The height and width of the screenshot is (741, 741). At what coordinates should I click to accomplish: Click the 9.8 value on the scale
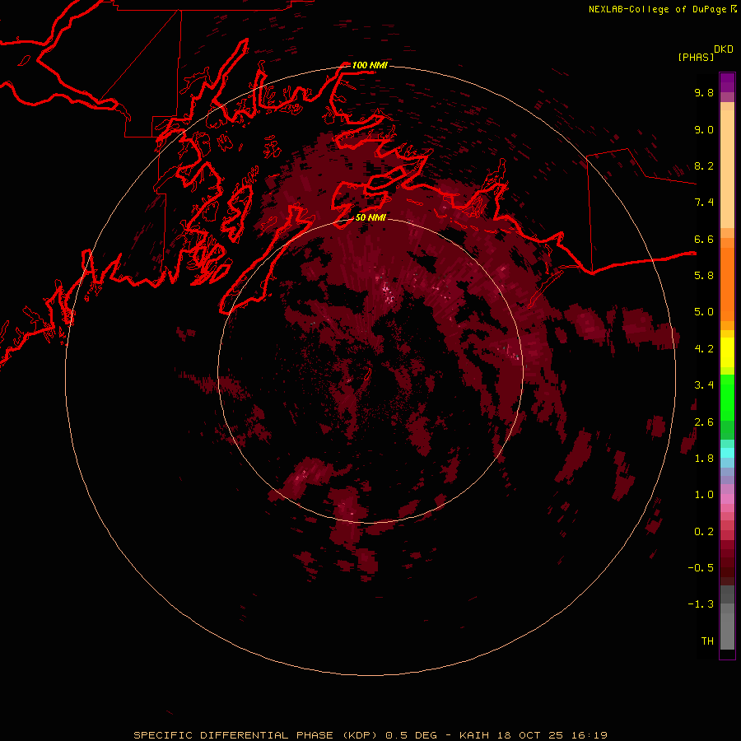click(704, 92)
